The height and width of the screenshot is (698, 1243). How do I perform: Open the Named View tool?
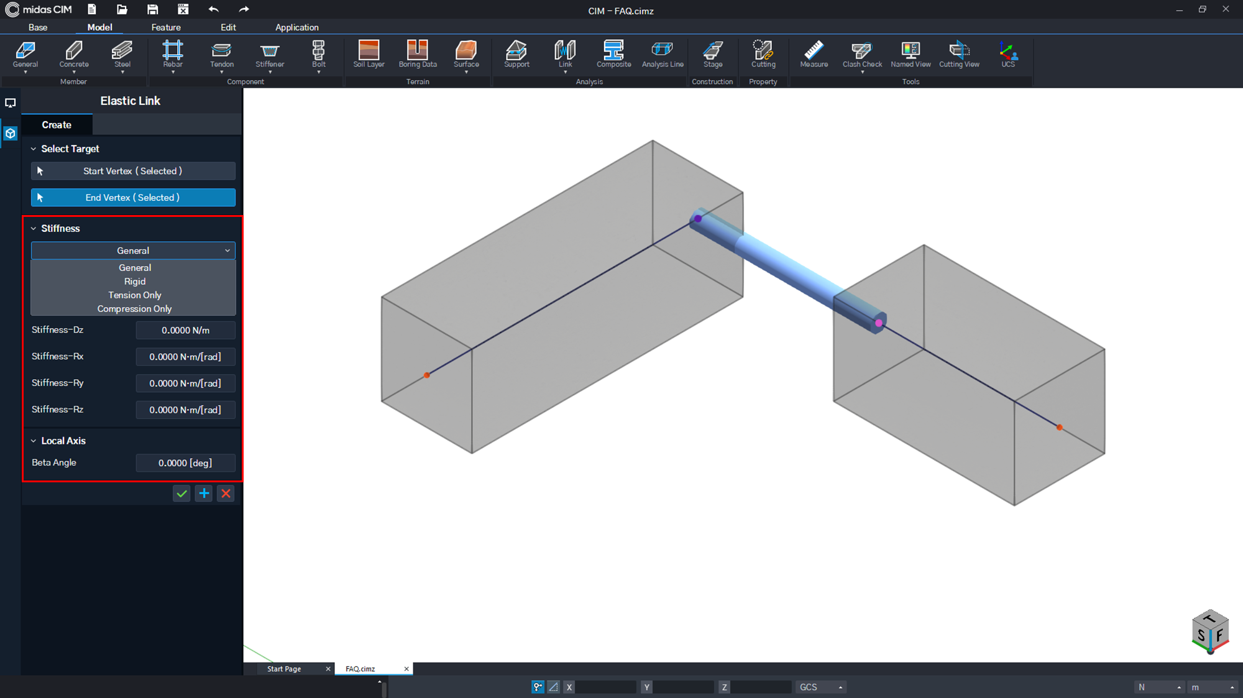pos(910,55)
